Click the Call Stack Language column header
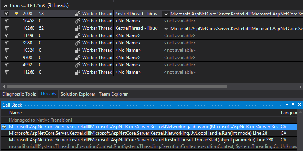Screen dimensions: 303x151 click(x=289, y=113)
